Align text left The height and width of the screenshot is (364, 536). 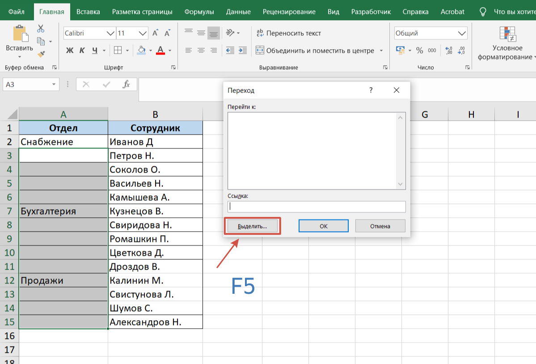(x=188, y=51)
